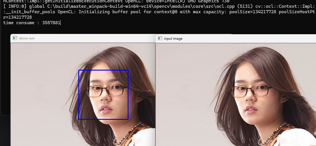Click the '__init_buffer_pools OpenCL' console line
The image size is (316, 146).
click(x=159, y=12)
